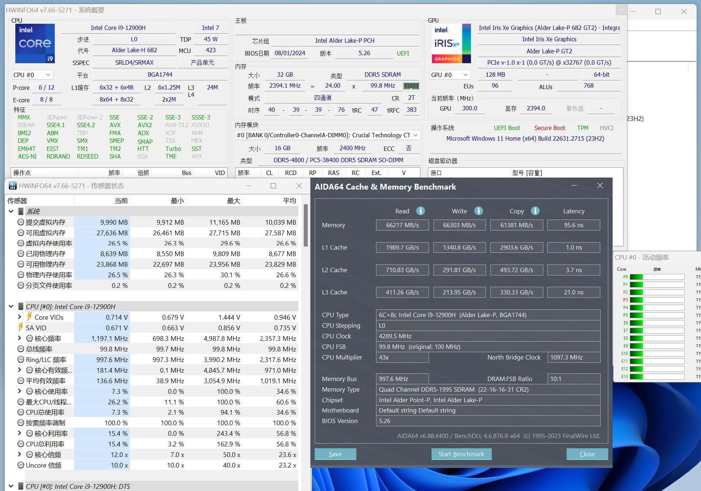Click the E13 core activity bar
701x491 pixels.
[657, 377]
